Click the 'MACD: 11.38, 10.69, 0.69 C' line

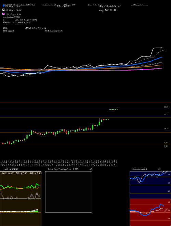[x=16, y=23]
